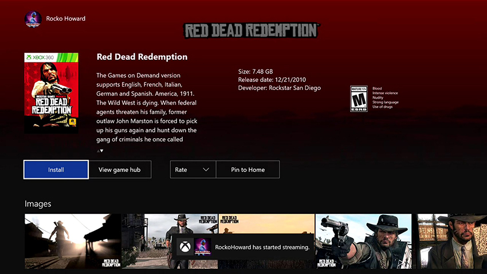
Task: Select the Xbox 360 Red Dead Redemption box art
Action: pyautogui.click(x=51, y=93)
